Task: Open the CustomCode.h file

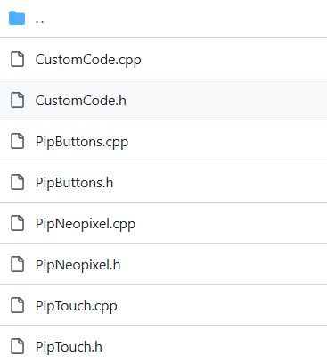Action: click(x=81, y=100)
